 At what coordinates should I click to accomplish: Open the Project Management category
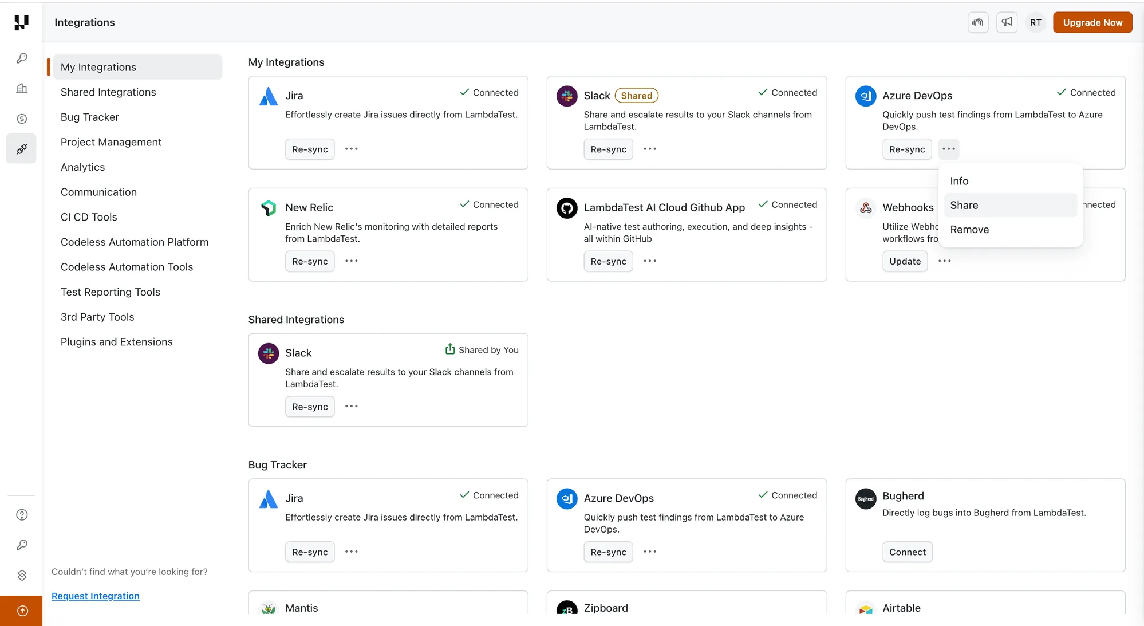coord(137,142)
